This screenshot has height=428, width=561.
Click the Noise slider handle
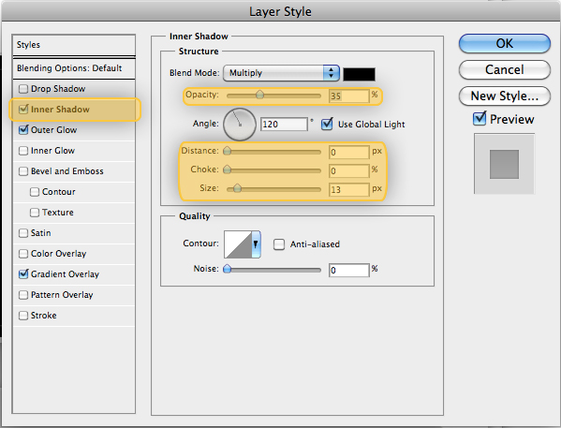click(227, 269)
